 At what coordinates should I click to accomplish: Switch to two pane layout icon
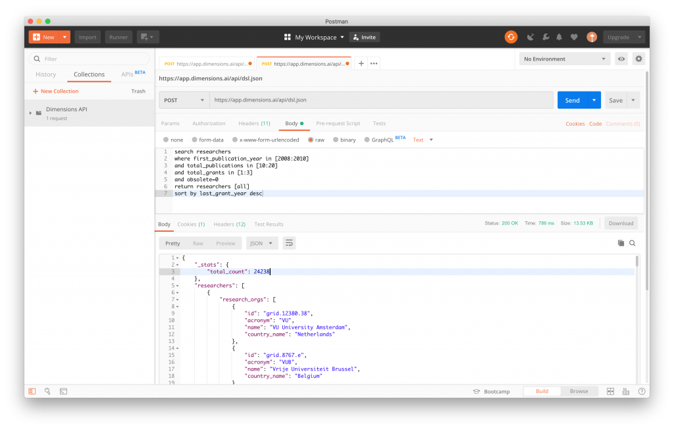(x=610, y=391)
